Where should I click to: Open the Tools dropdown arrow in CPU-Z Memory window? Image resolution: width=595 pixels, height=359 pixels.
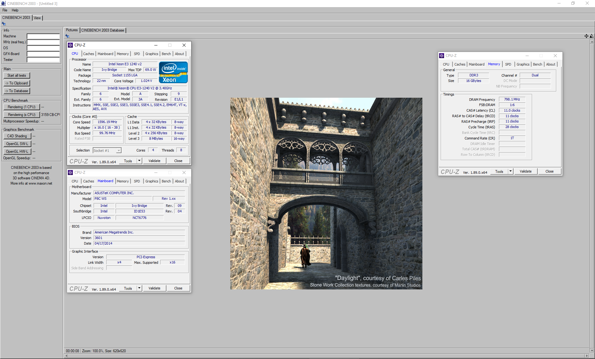pyautogui.click(x=510, y=171)
